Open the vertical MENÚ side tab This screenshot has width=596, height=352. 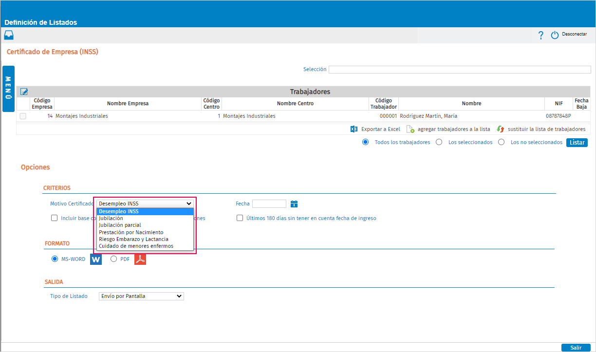(x=9, y=89)
